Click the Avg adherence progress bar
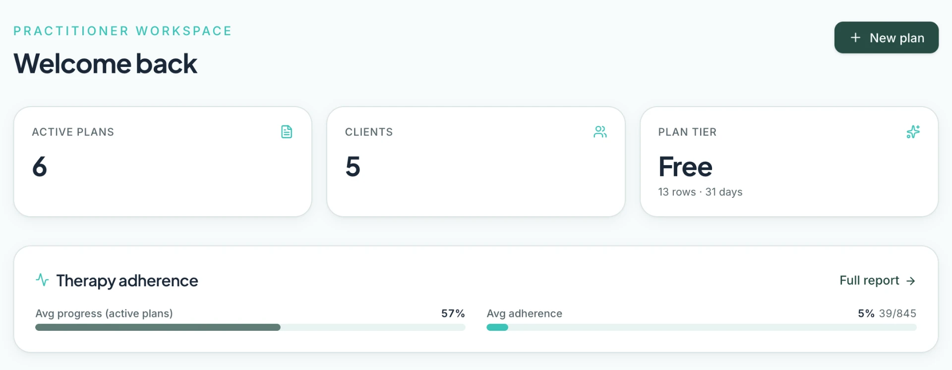The image size is (952, 370). [702, 327]
